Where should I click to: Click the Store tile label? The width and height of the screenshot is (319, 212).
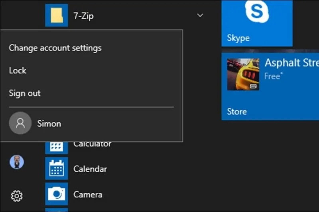pyautogui.click(x=237, y=112)
